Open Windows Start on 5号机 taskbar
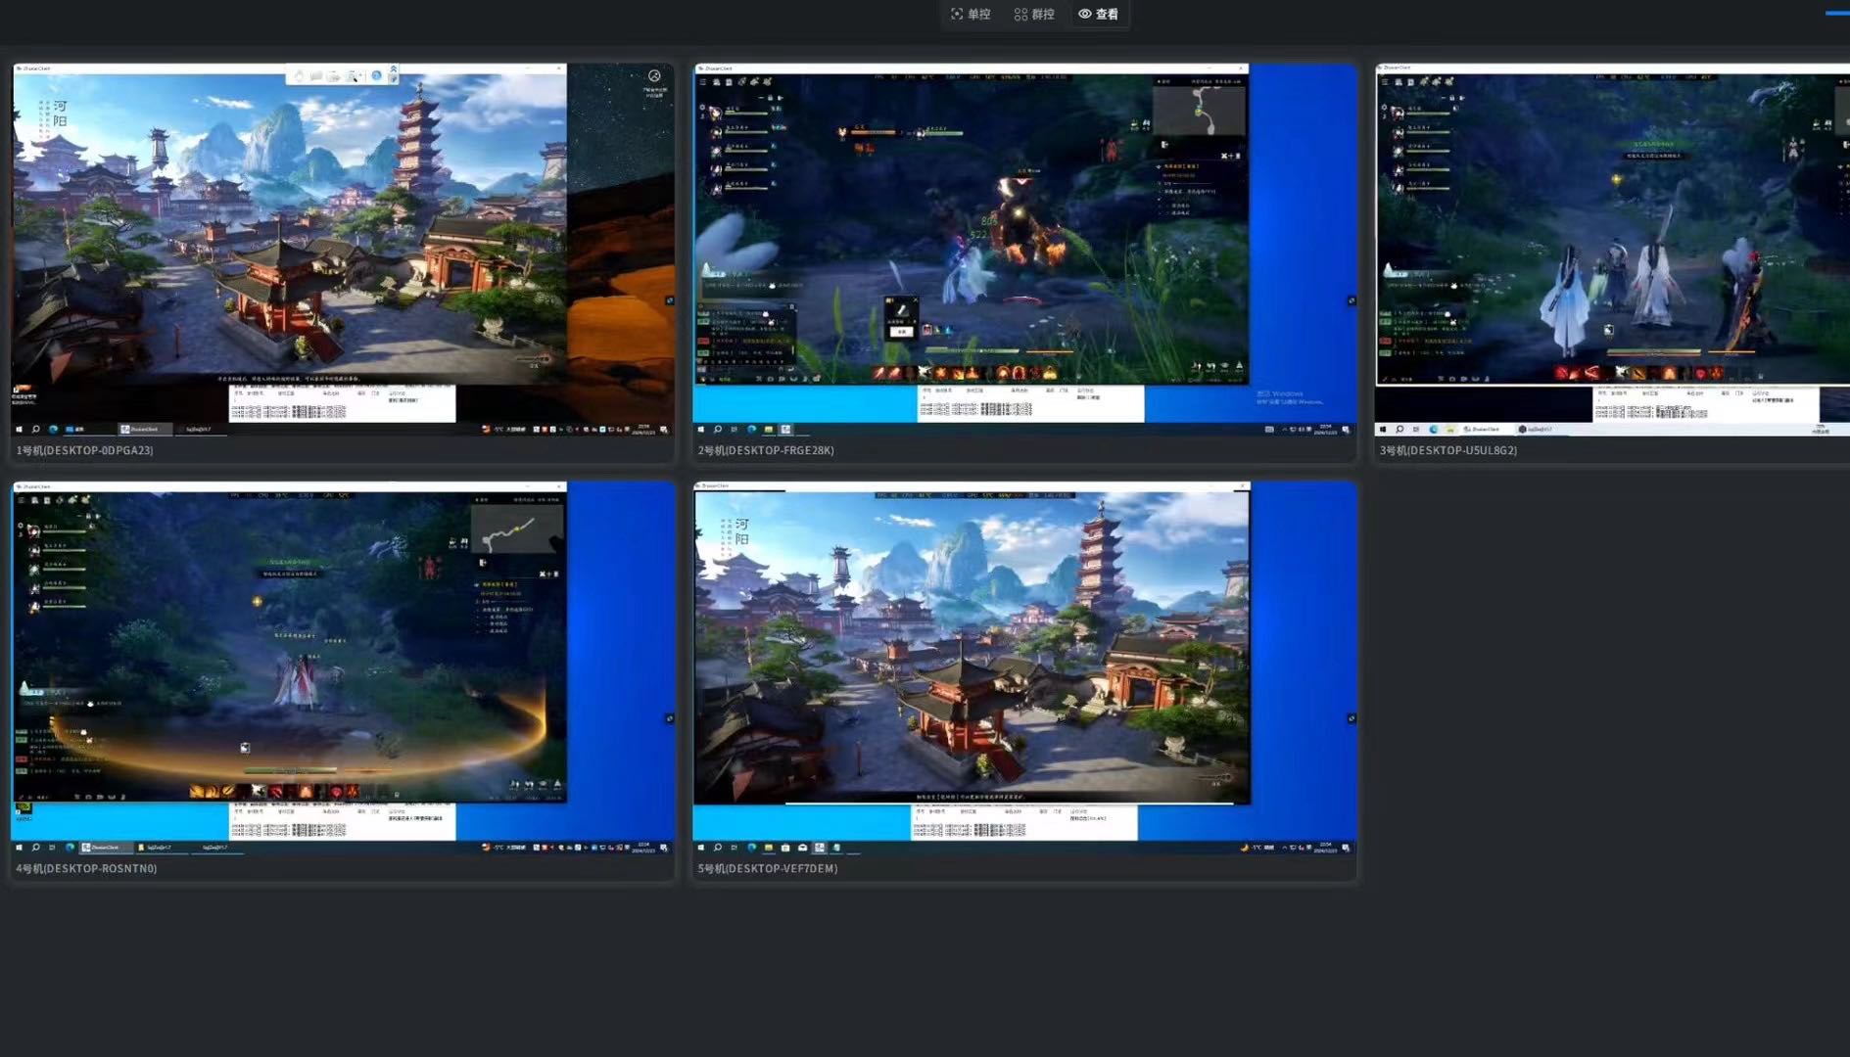The height and width of the screenshot is (1057, 1850). click(701, 847)
